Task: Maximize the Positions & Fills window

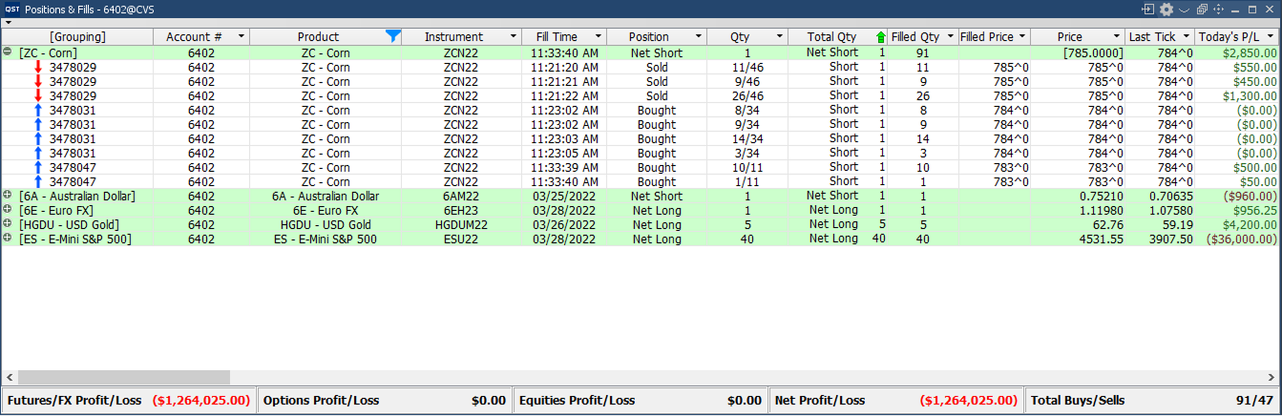Action: click(x=1251, y=9)
